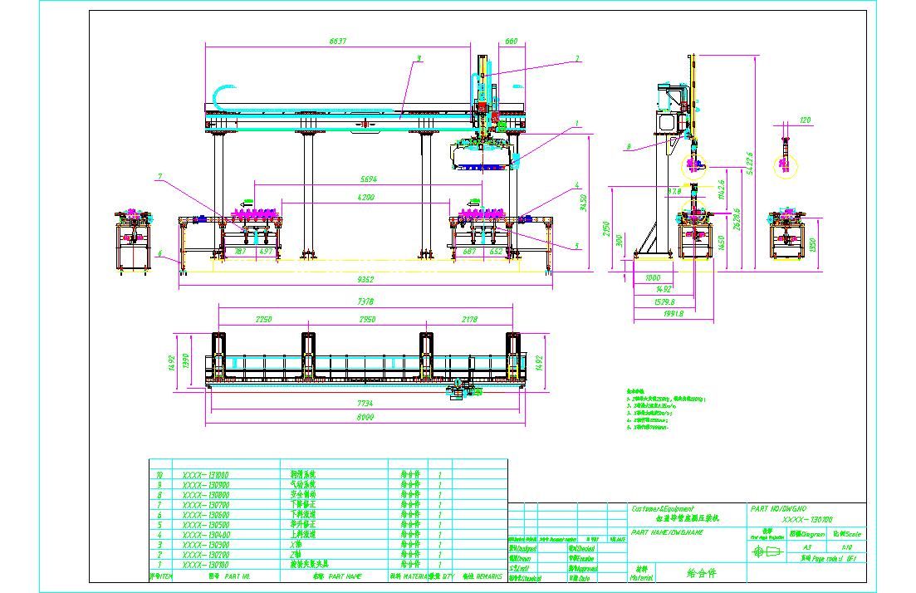Select the 7378 dimension in plan view
The image size is (916, 593).
pos(366,301)
